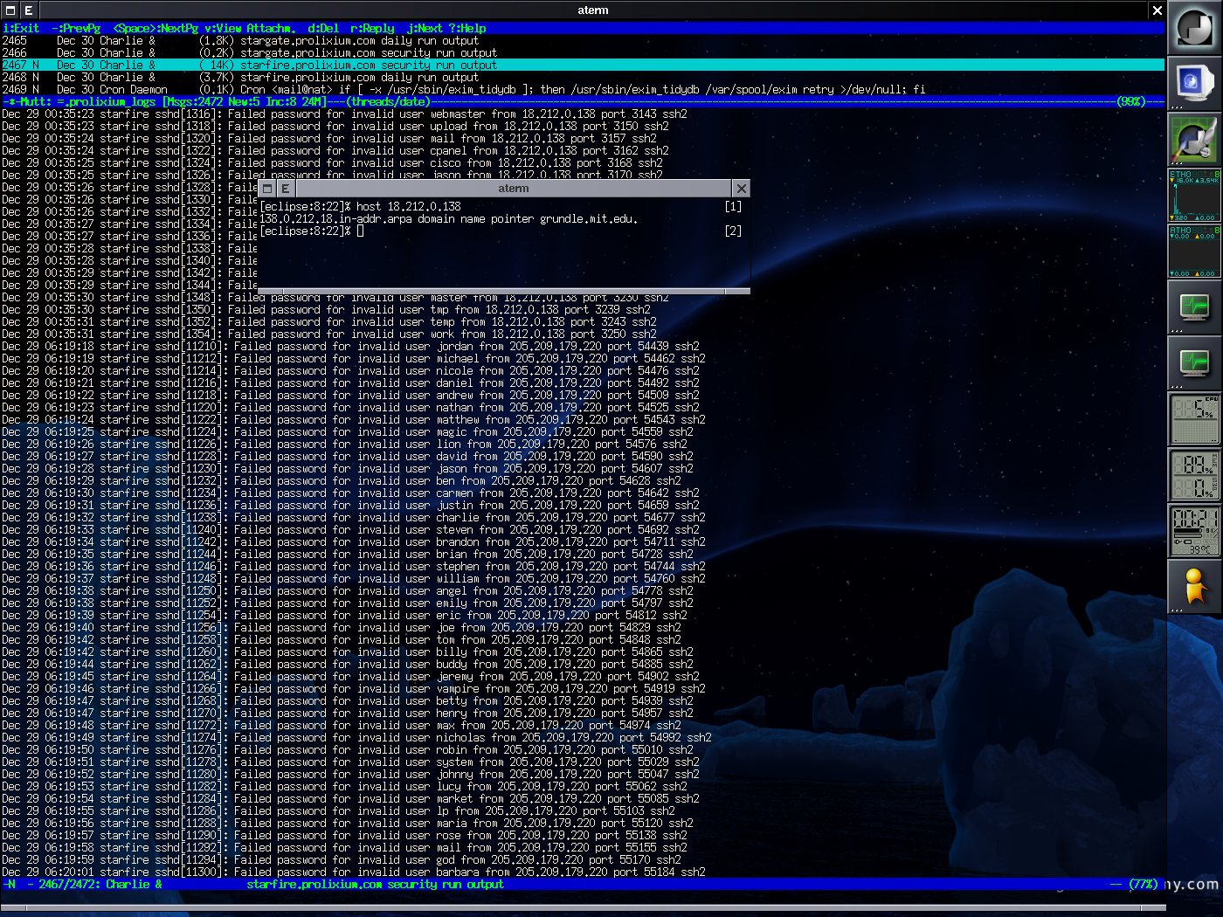Click log line for invalid user jeremy
The image size is (1223, 917).
click(x=350, y=676)
